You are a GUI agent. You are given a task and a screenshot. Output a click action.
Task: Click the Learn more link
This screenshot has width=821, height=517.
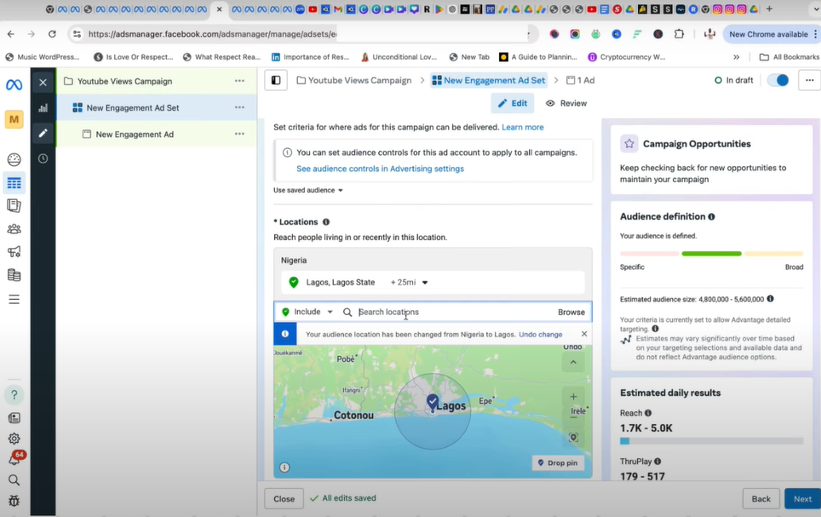tap(523, 127)
